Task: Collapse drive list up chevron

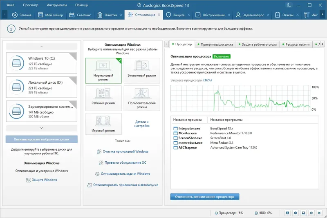Action: [x=42, y=47]
